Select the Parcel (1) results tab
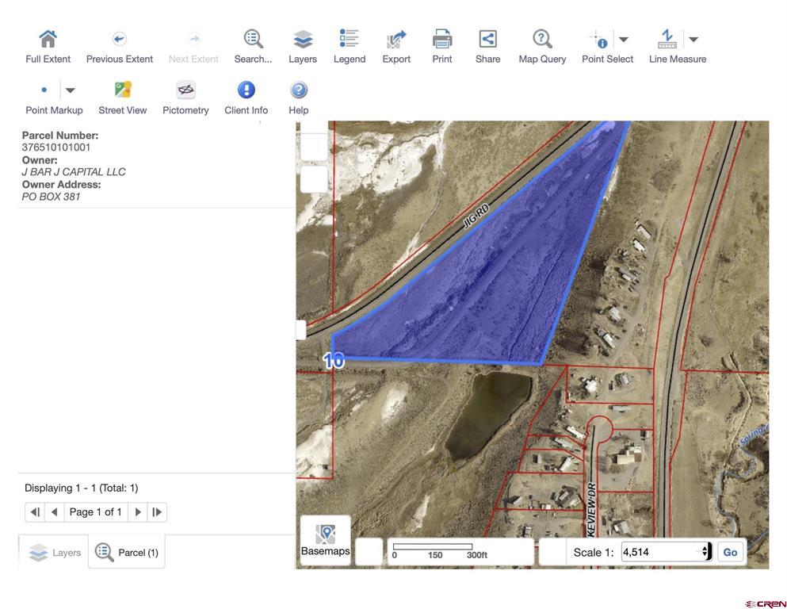787x609 pixels. [x=127, y=553]
